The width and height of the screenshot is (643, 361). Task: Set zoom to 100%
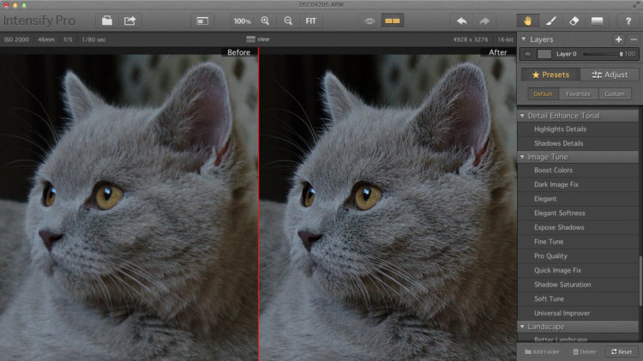coord(242,21)
